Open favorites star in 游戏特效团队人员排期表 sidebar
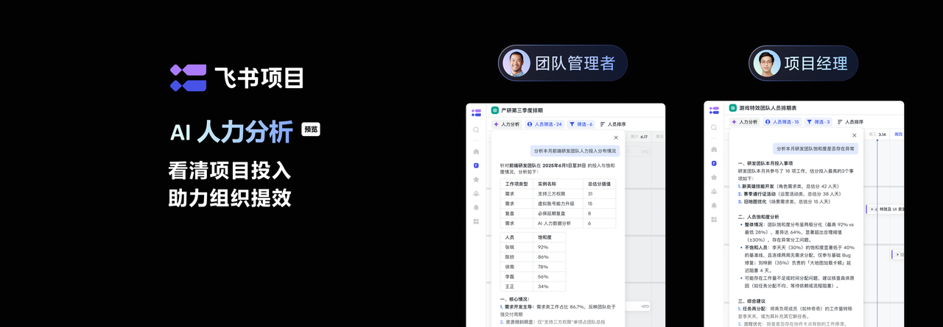The image size is (943, 327). [x=714, y=177]
